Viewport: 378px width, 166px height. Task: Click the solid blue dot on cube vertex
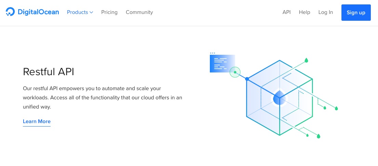pos(247,79)
